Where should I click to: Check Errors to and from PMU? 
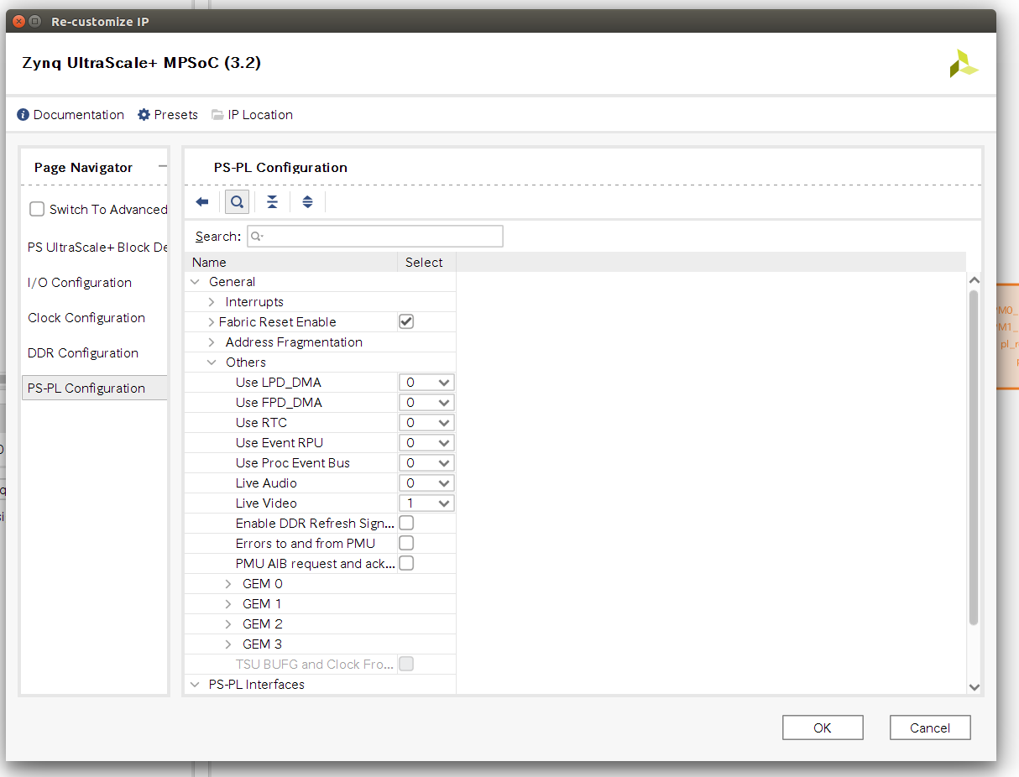pos(406,543)
